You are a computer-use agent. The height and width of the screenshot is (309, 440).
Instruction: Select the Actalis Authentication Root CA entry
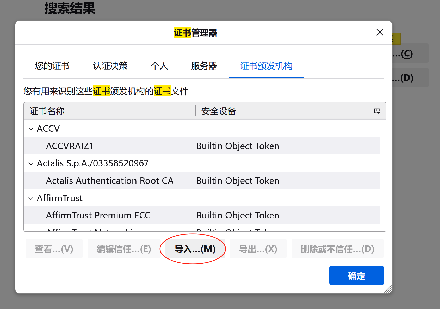tap(110, 180)
